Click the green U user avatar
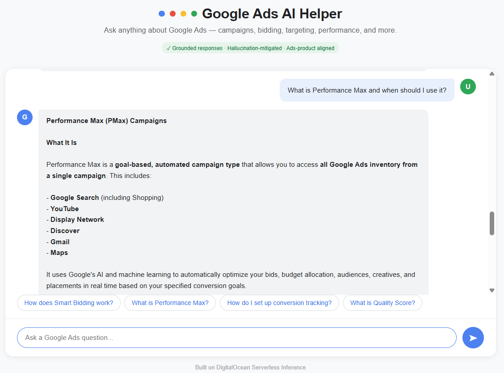The width and height of the screenshot is (504, 373). click(x=468, y=87)
